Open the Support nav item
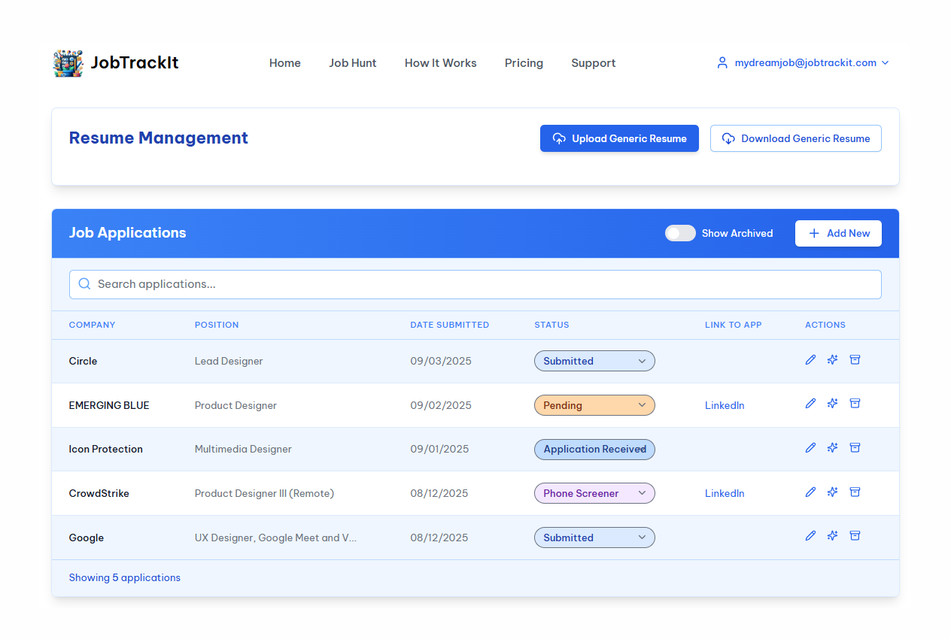This screenshot has width=951, height=639. 593,63
